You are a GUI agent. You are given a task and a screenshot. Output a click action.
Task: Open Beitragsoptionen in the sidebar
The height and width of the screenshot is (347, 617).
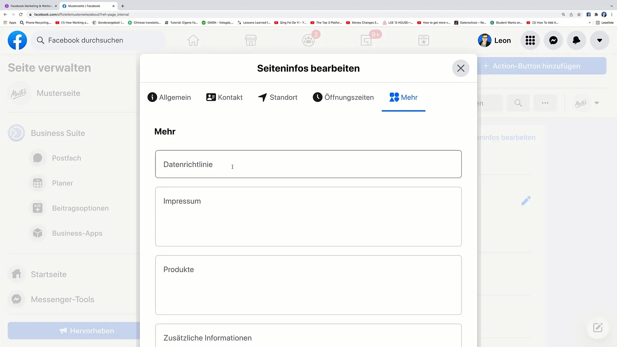click(80, 208)
